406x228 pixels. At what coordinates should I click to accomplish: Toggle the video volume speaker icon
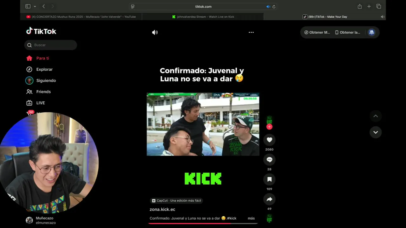(x=155, y=32)
